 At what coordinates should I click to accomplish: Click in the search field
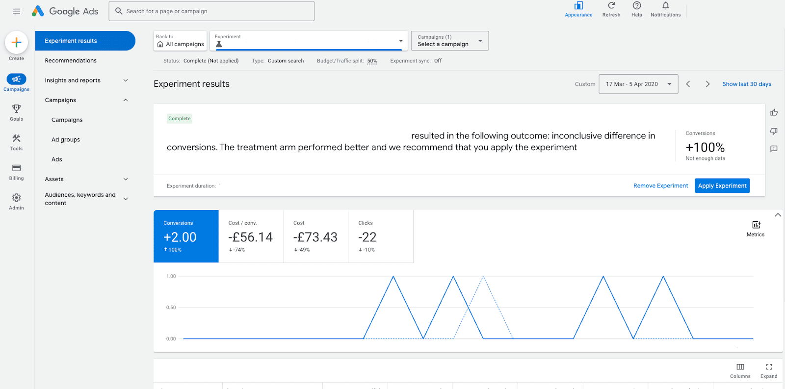pos(211,11)
